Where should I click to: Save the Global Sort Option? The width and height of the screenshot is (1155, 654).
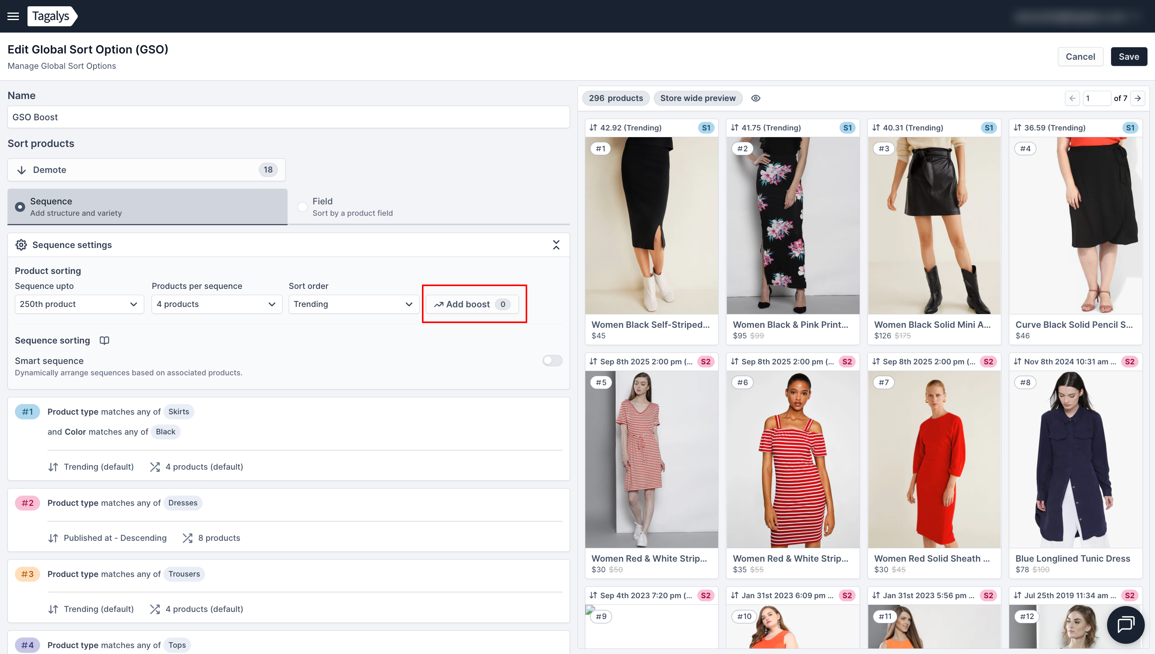pyautogui.click(x=1129, y=57)
